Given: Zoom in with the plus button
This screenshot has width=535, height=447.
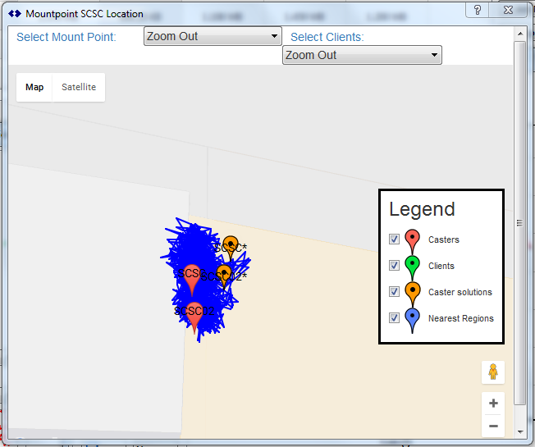Looking at the screenshot, I should (x=493, y=404).
